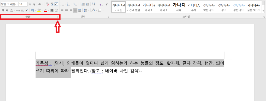
Task: Toggle character shading icon
Action: coord(52,10)
